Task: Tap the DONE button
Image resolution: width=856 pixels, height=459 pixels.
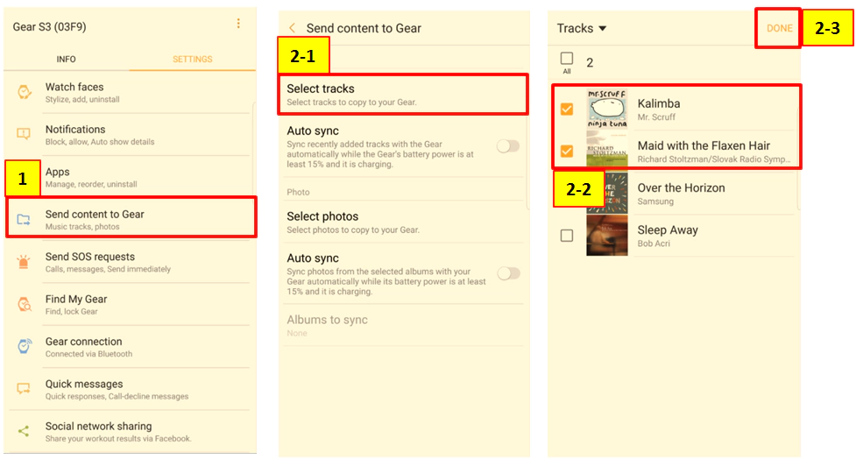Action: 779,28
